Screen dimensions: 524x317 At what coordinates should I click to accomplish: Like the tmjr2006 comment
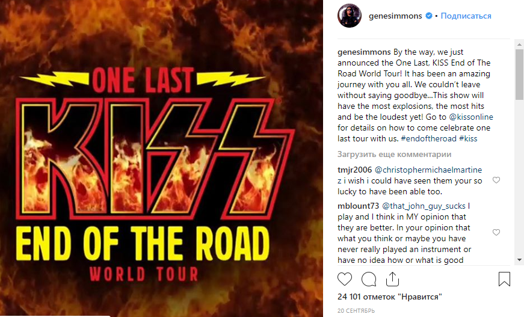pos(496,180)
